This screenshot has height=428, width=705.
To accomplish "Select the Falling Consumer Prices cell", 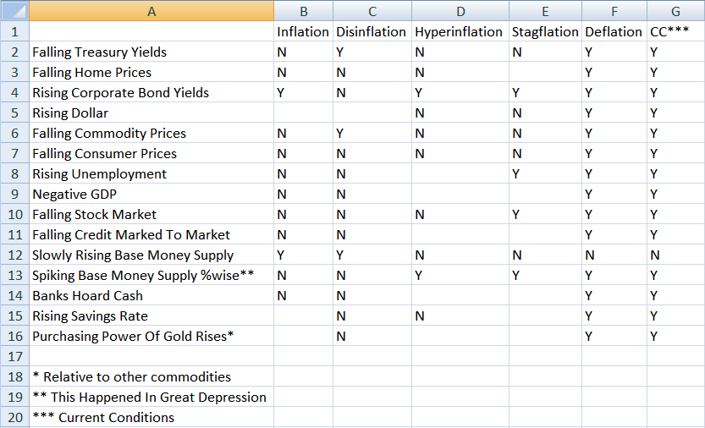I will (x=151, y=153).
